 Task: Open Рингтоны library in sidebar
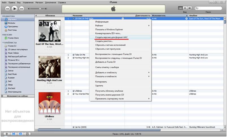[x=12, y=30]
